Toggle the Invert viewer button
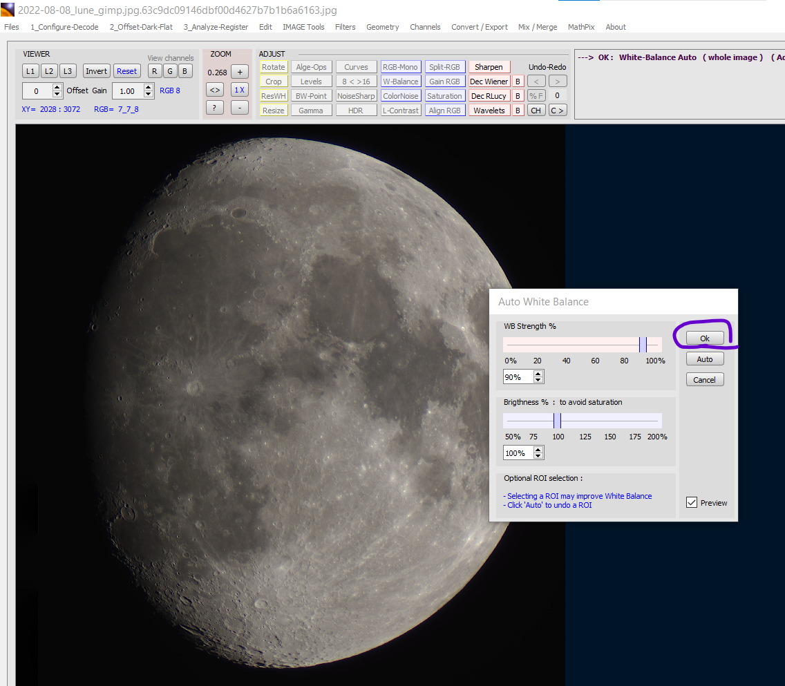This screenshot has width=785, height=686. point(96,71)
